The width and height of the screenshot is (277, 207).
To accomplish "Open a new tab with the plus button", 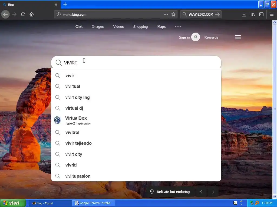I will tap(65, 4).
